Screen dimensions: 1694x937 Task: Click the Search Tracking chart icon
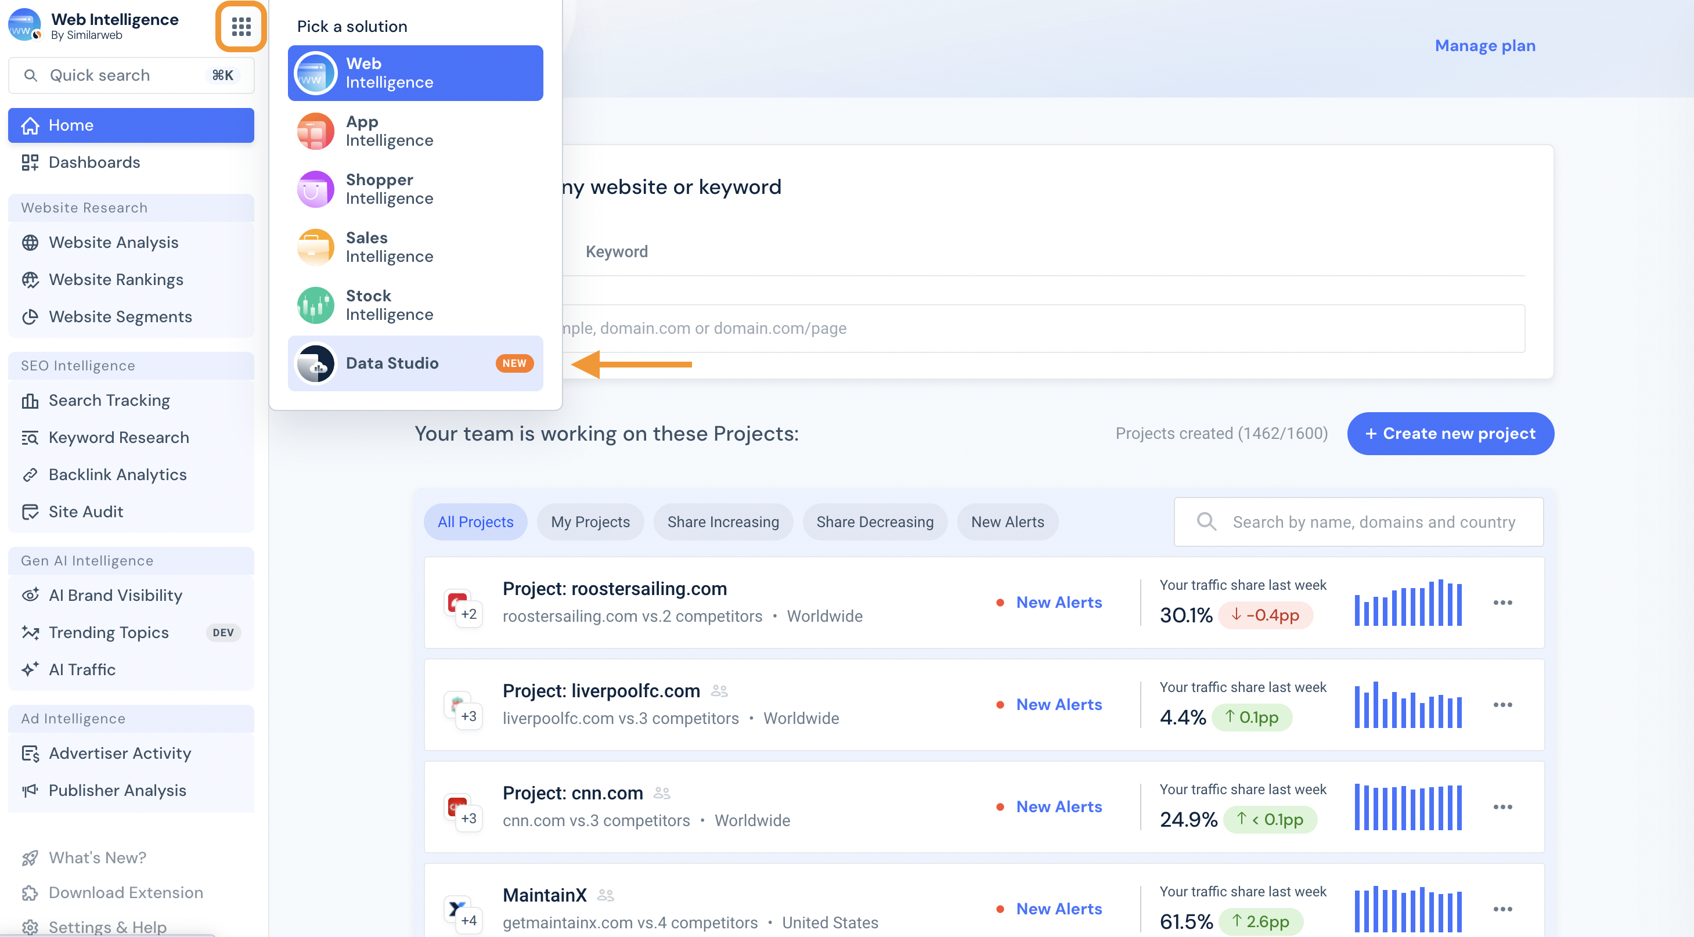30,401
